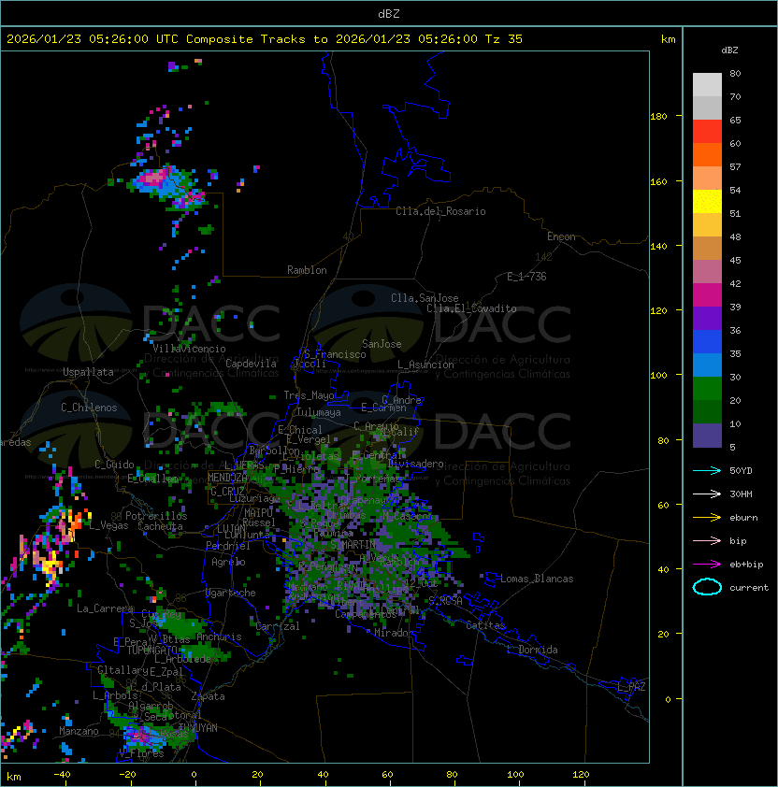Click the 'Agrelo' map label
This screenshot has width=778, height=787.
[228, 562]
